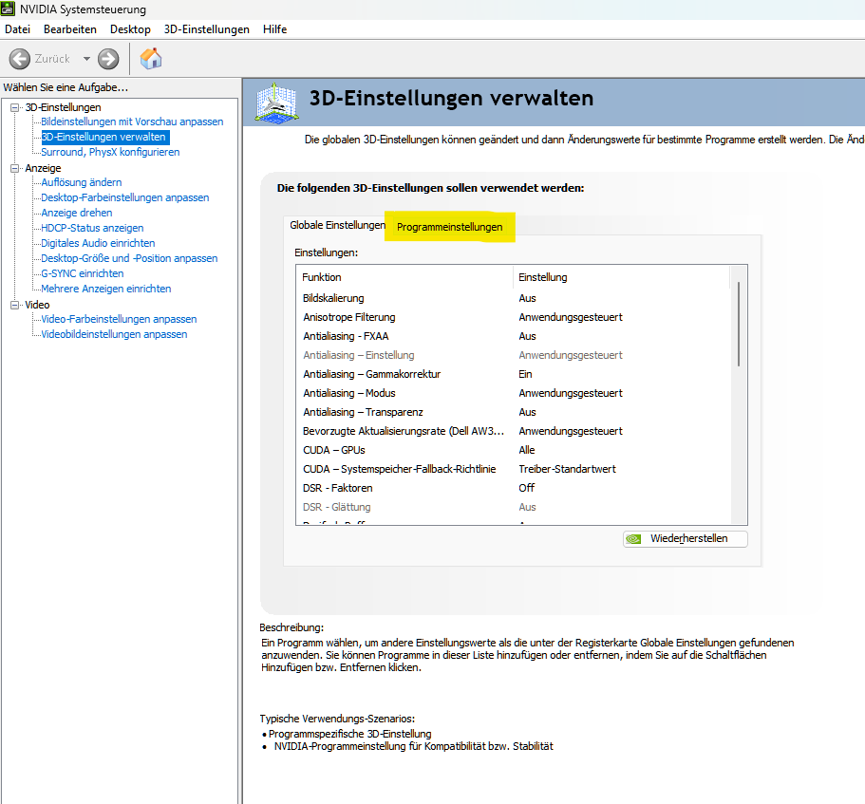This screenshot has height=804, width=865.
Task: Select the CUDA – GPUs row
Action: pyautogui.click(x=513, y=450)
